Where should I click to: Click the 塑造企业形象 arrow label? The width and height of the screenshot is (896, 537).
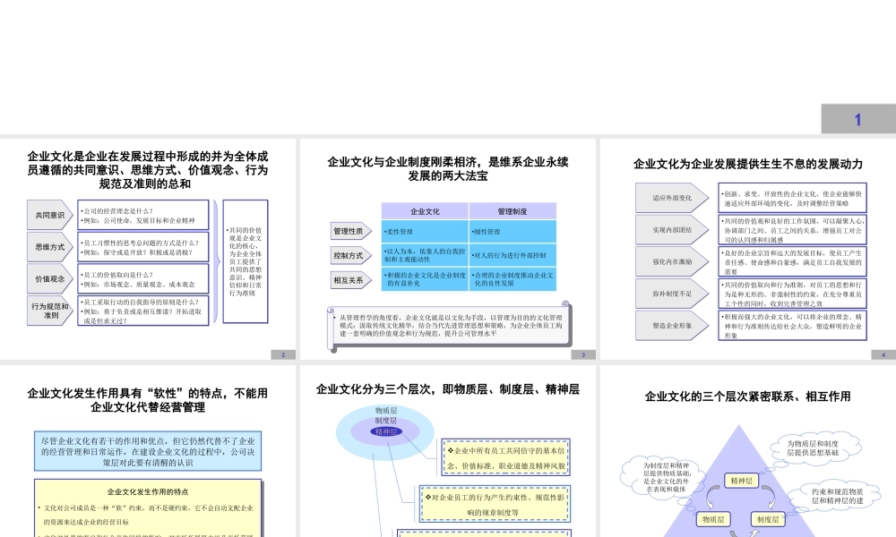coord(672,326)
